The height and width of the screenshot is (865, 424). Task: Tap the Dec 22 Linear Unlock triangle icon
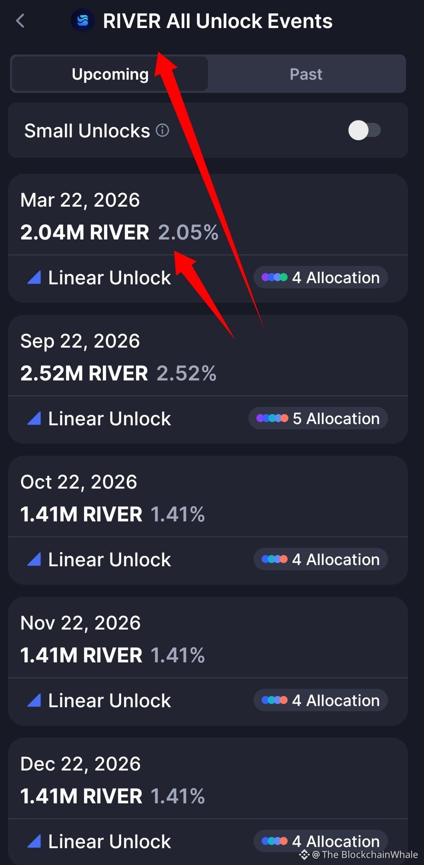pyautogui.click(x=34, y=841)
